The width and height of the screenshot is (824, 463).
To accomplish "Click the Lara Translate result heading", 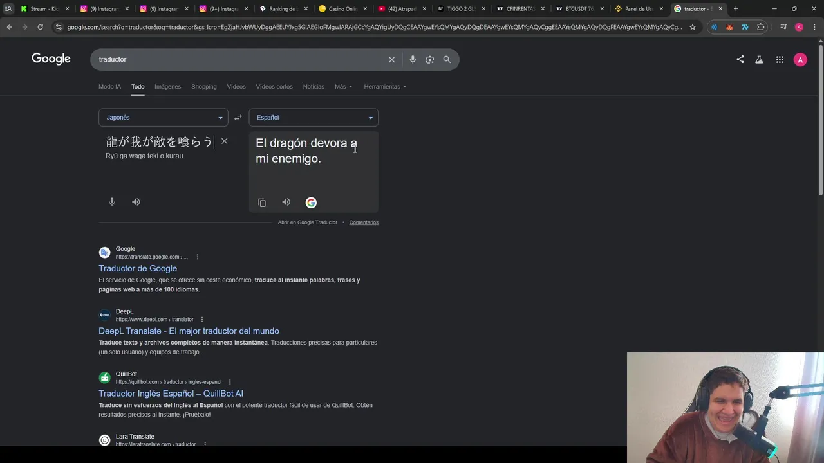I will (x=135, y=437).
